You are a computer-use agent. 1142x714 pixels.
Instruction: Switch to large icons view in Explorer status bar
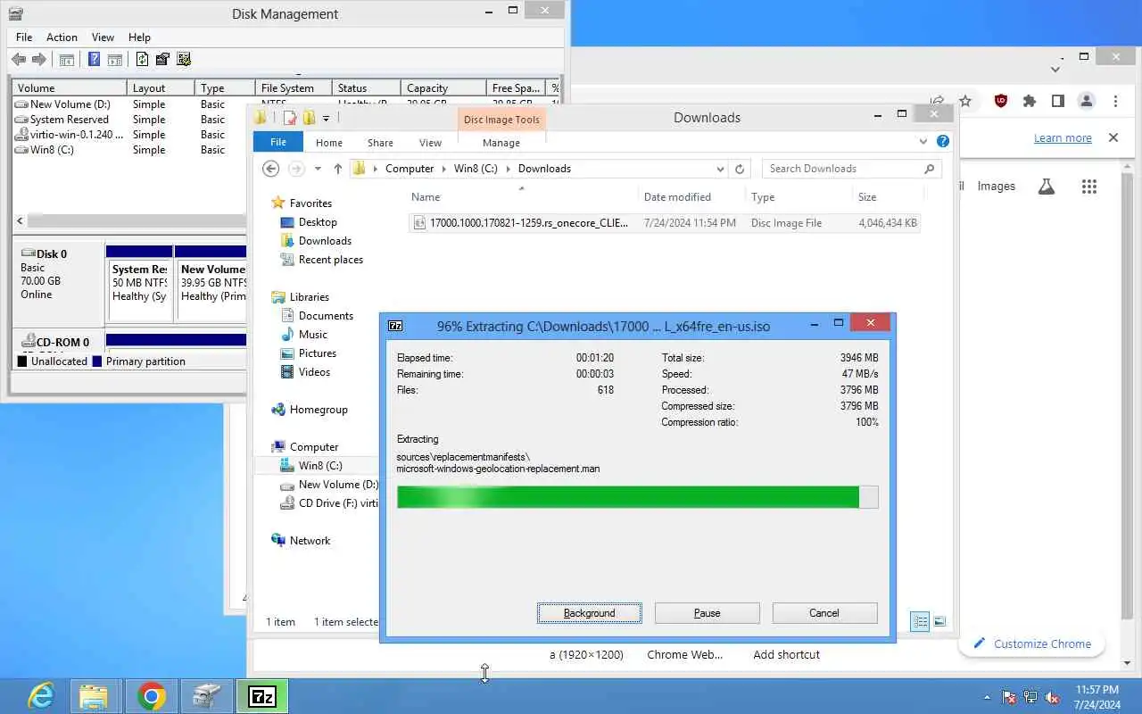(939, 621)
